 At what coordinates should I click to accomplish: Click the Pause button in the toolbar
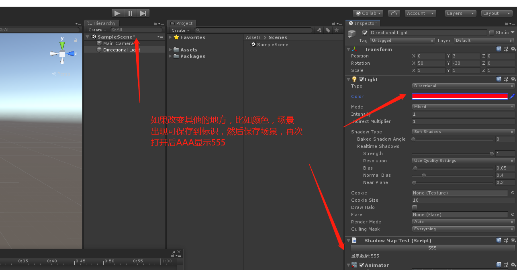[x=130, y=12]
